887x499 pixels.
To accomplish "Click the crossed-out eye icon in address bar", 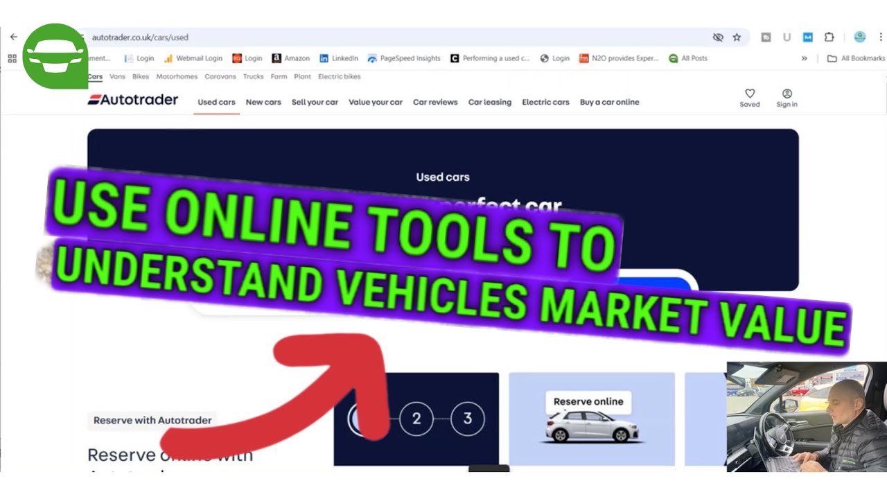I will click(x=718, y=37).
